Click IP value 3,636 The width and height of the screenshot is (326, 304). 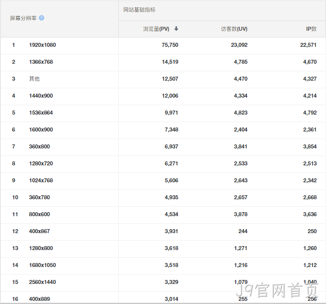[310, 214]
